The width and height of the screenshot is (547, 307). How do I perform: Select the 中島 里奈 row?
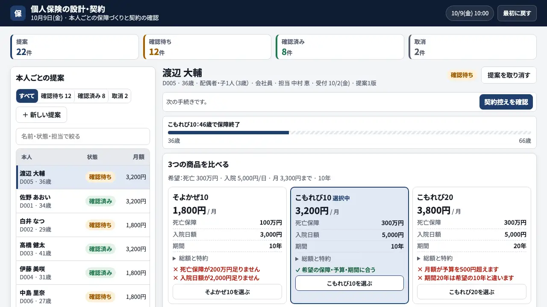tap(83, 296)
